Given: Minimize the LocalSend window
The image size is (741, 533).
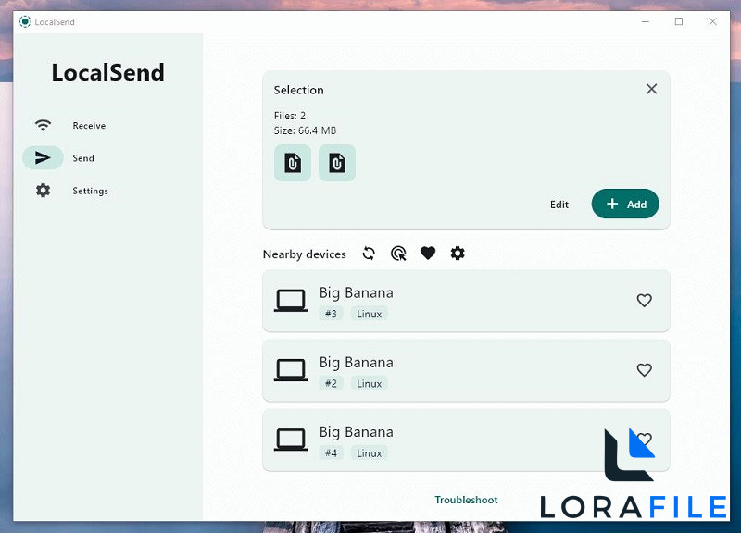Looking at the screenshot, I should click(645, 21).
